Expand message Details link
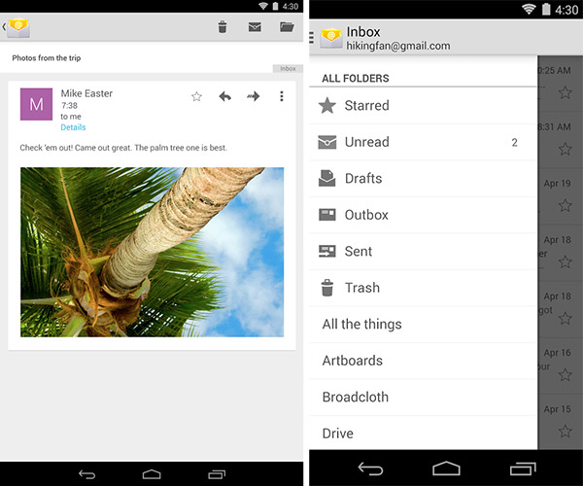Image resolution: width=583 pixels, height=486 pixels. pos(73,127)
